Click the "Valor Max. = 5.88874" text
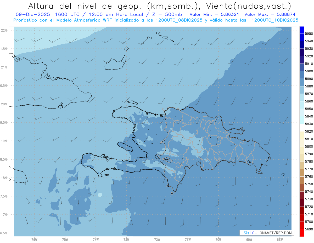 [270, 14]
